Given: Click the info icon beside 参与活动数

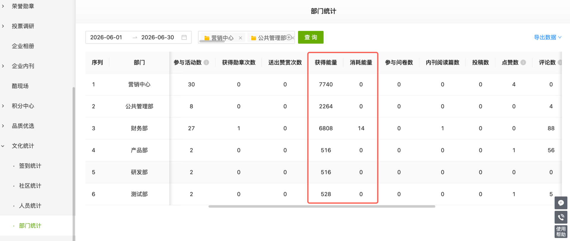Looking at the screenshot, I should pos(206,63).
